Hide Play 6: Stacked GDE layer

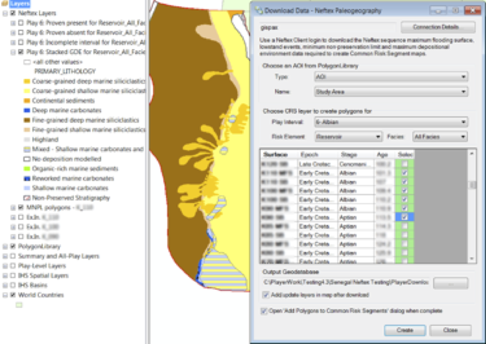21,52
